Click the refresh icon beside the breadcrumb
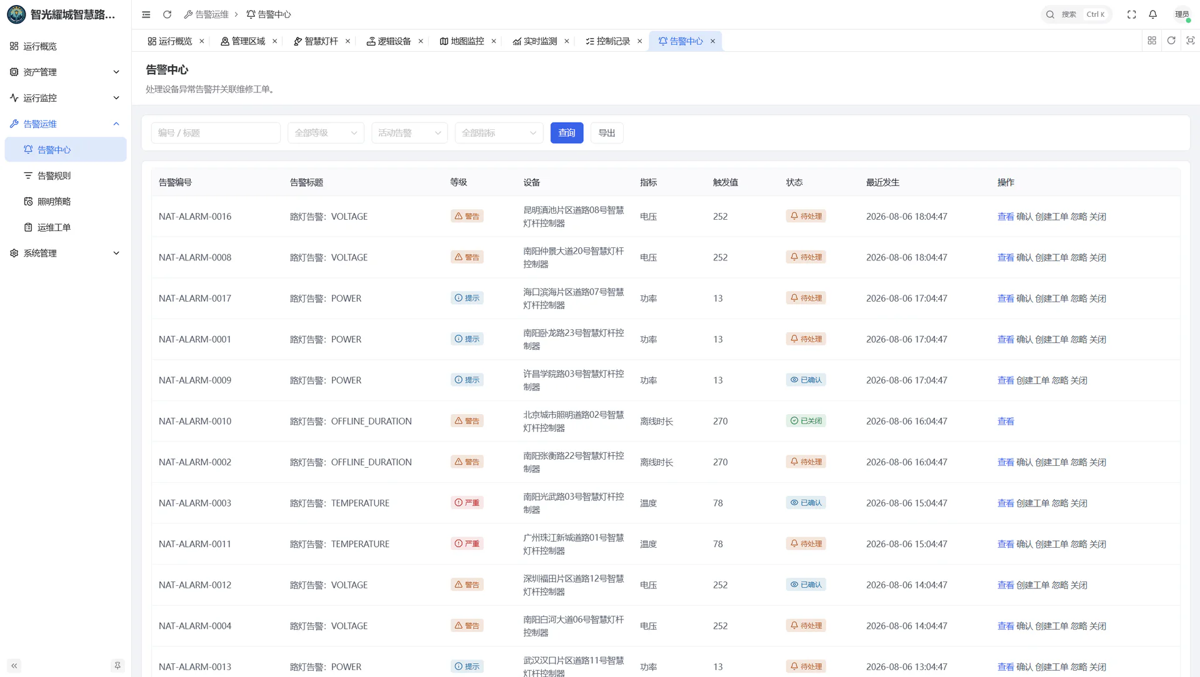The height and width of the screenshot is (677, 1200). (x=167, y=14)
